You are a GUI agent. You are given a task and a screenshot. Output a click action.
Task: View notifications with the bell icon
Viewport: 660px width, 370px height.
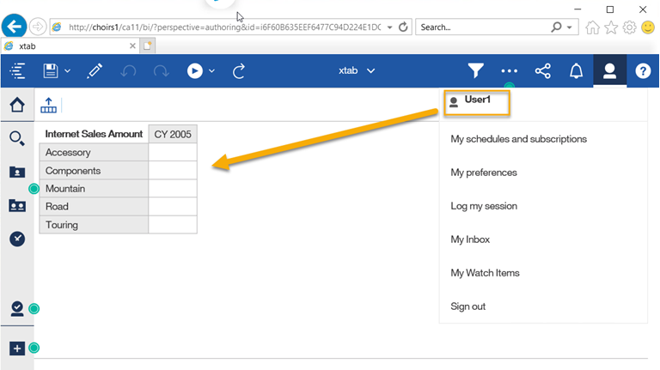tap(577, 70)
